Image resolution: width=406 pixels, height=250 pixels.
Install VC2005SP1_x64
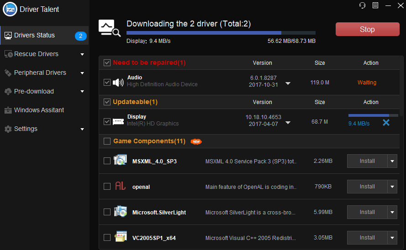(367, 238)
